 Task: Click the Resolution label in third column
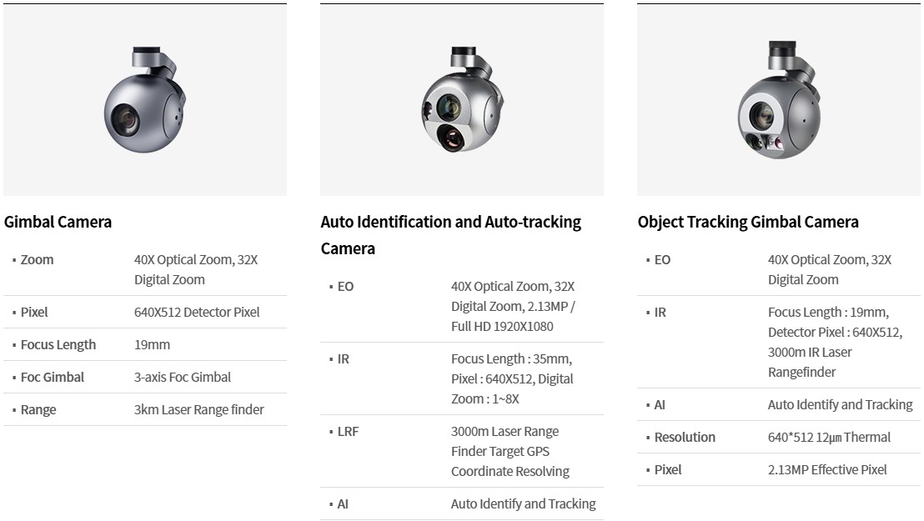684,438
